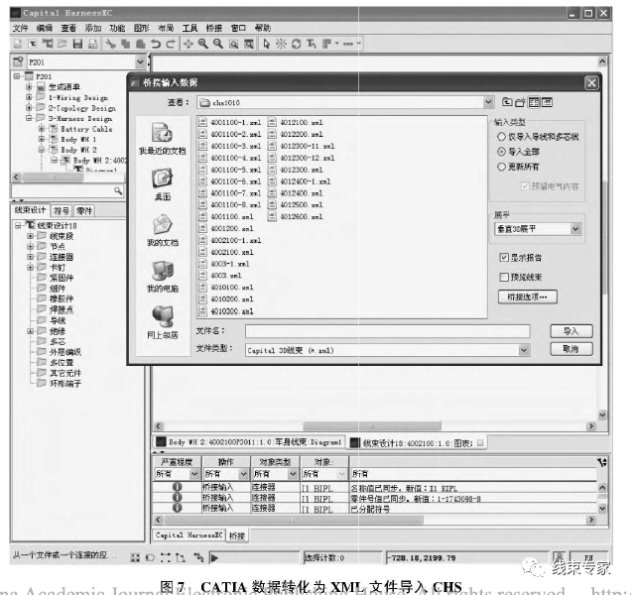The width and height of the screenshot is (631, 595).
Task: Select file 4001100-1.xml
Action: pyautogui.click(x=230, y=122)
